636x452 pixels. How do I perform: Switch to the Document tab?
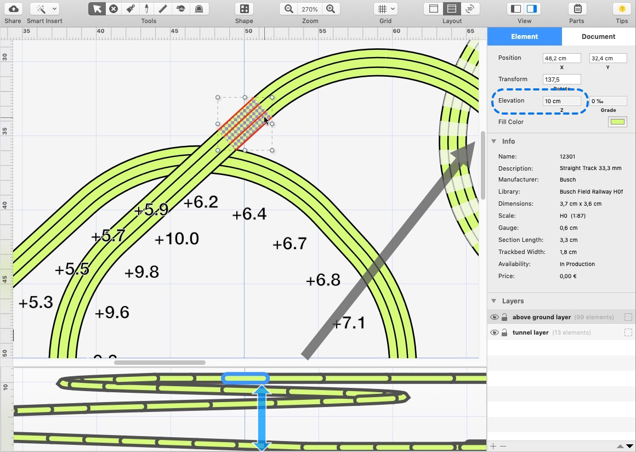click(598, 36)
